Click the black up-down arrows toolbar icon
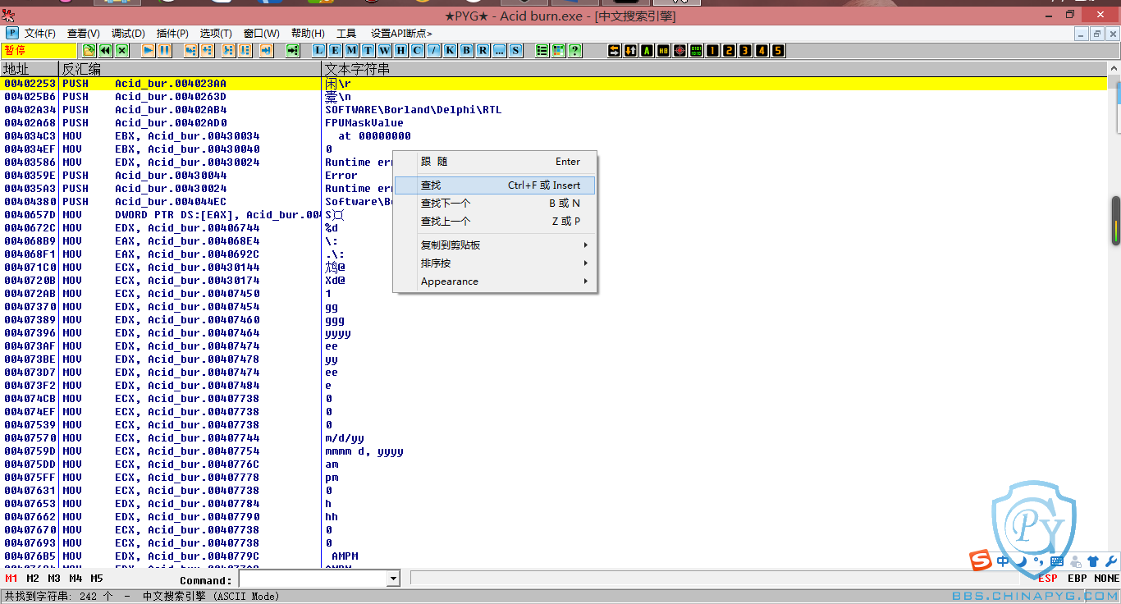 pyautogui.click(x=631, y=50)
